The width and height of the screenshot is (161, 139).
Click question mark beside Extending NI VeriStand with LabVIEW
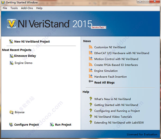tap(91, 122)
